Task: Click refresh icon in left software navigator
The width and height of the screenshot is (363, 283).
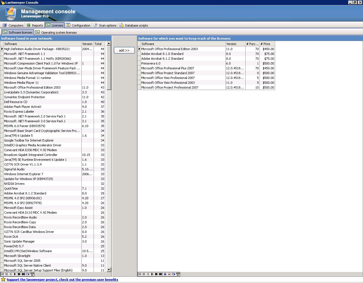Action: point(28,274)
